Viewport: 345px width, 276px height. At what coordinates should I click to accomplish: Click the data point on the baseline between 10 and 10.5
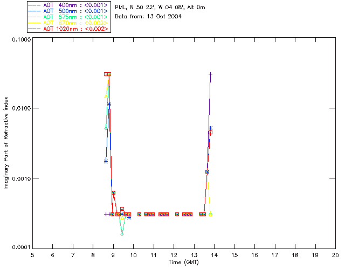pos(139,215)
